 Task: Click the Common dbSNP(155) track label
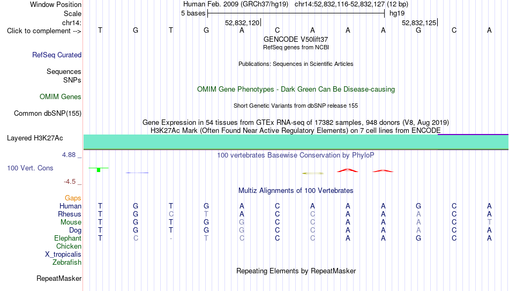(48, 114)
